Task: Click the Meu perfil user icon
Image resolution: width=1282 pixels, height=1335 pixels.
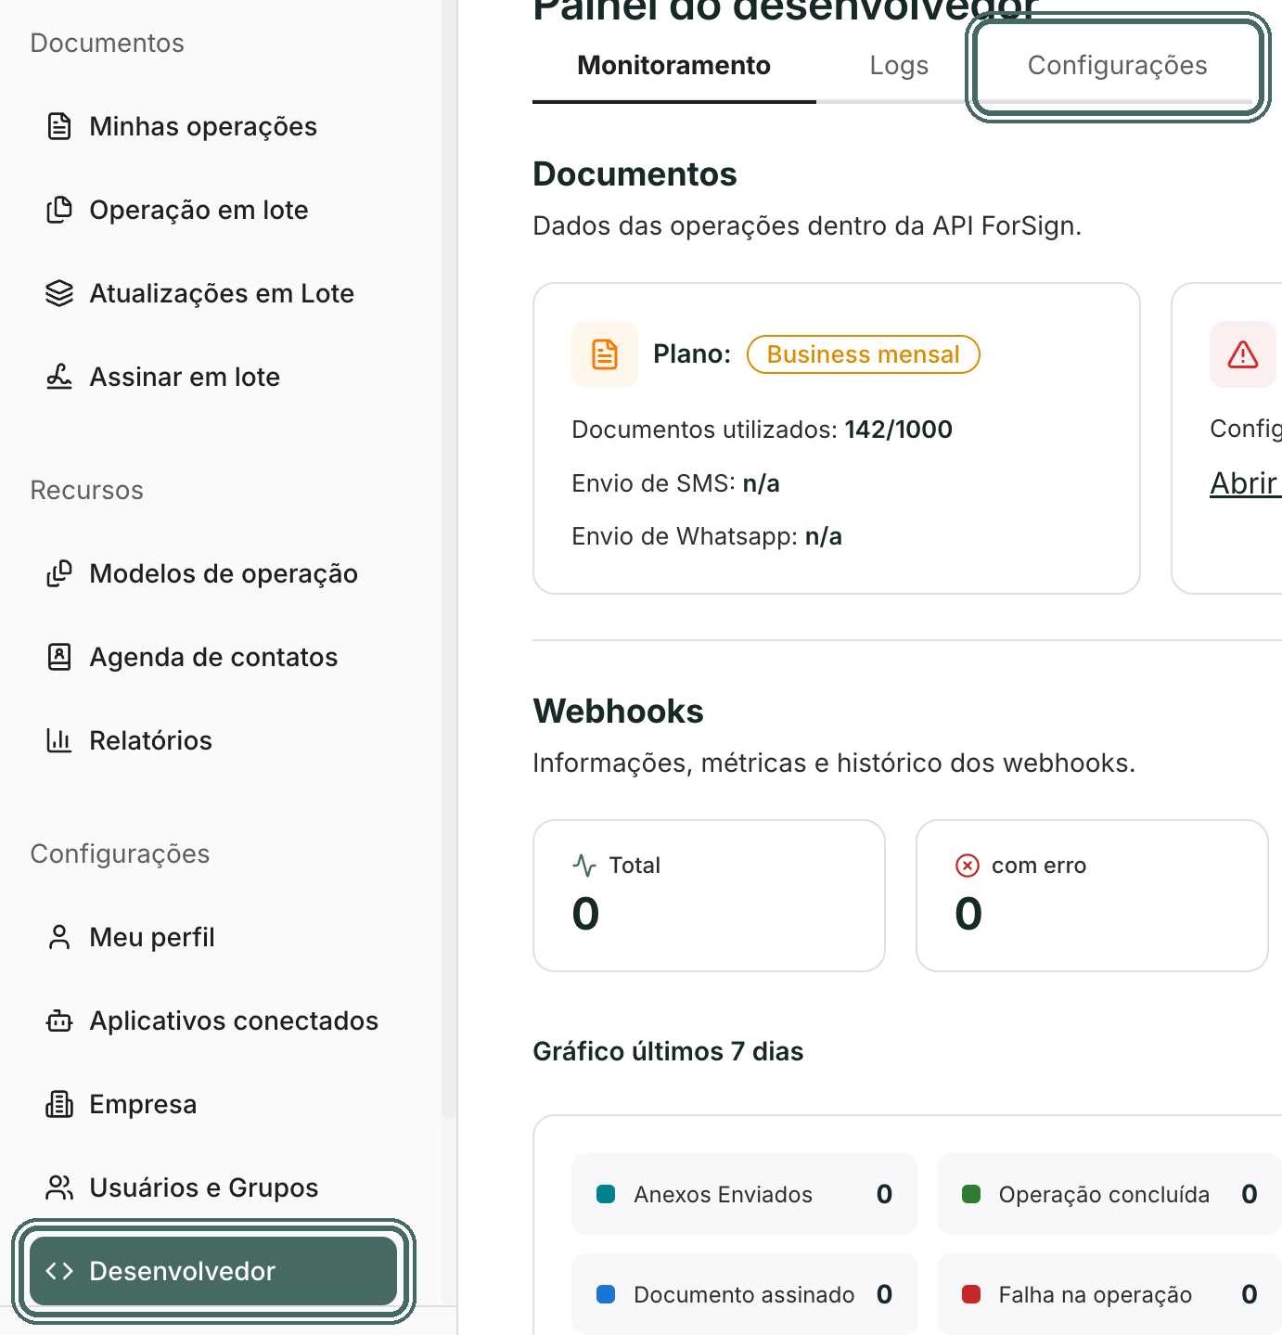Action: coord(59,937)
